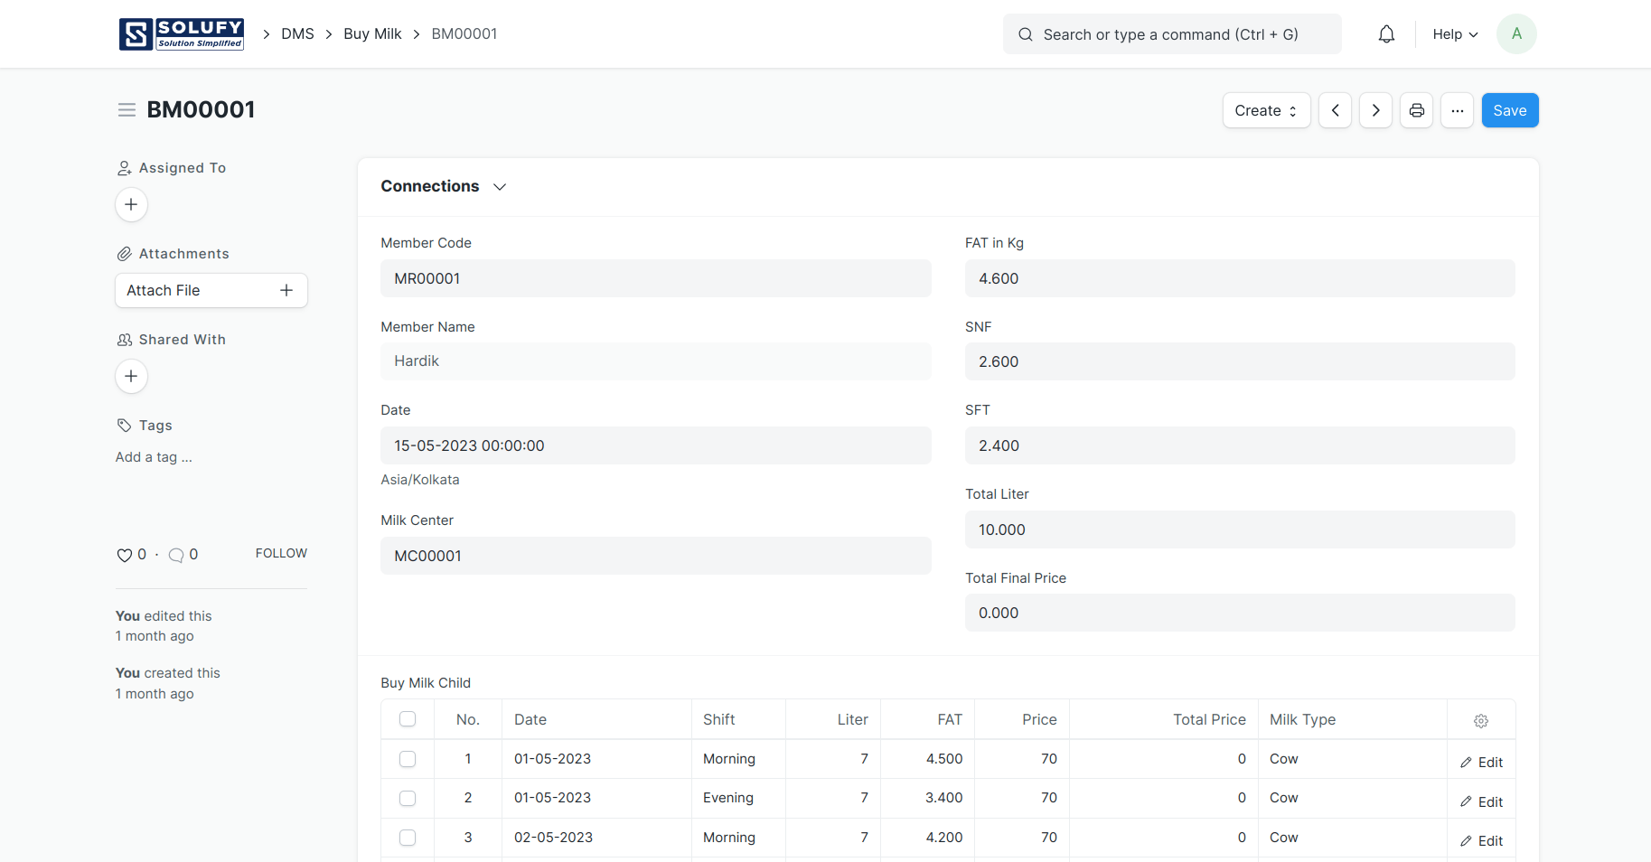Follow this document

(x=281, y=553)
